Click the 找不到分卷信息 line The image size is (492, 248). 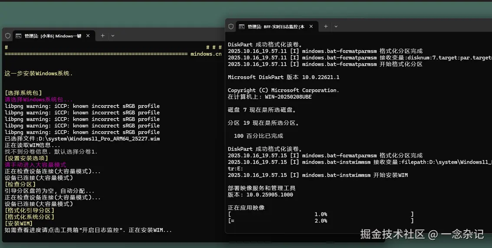point(51,152)
